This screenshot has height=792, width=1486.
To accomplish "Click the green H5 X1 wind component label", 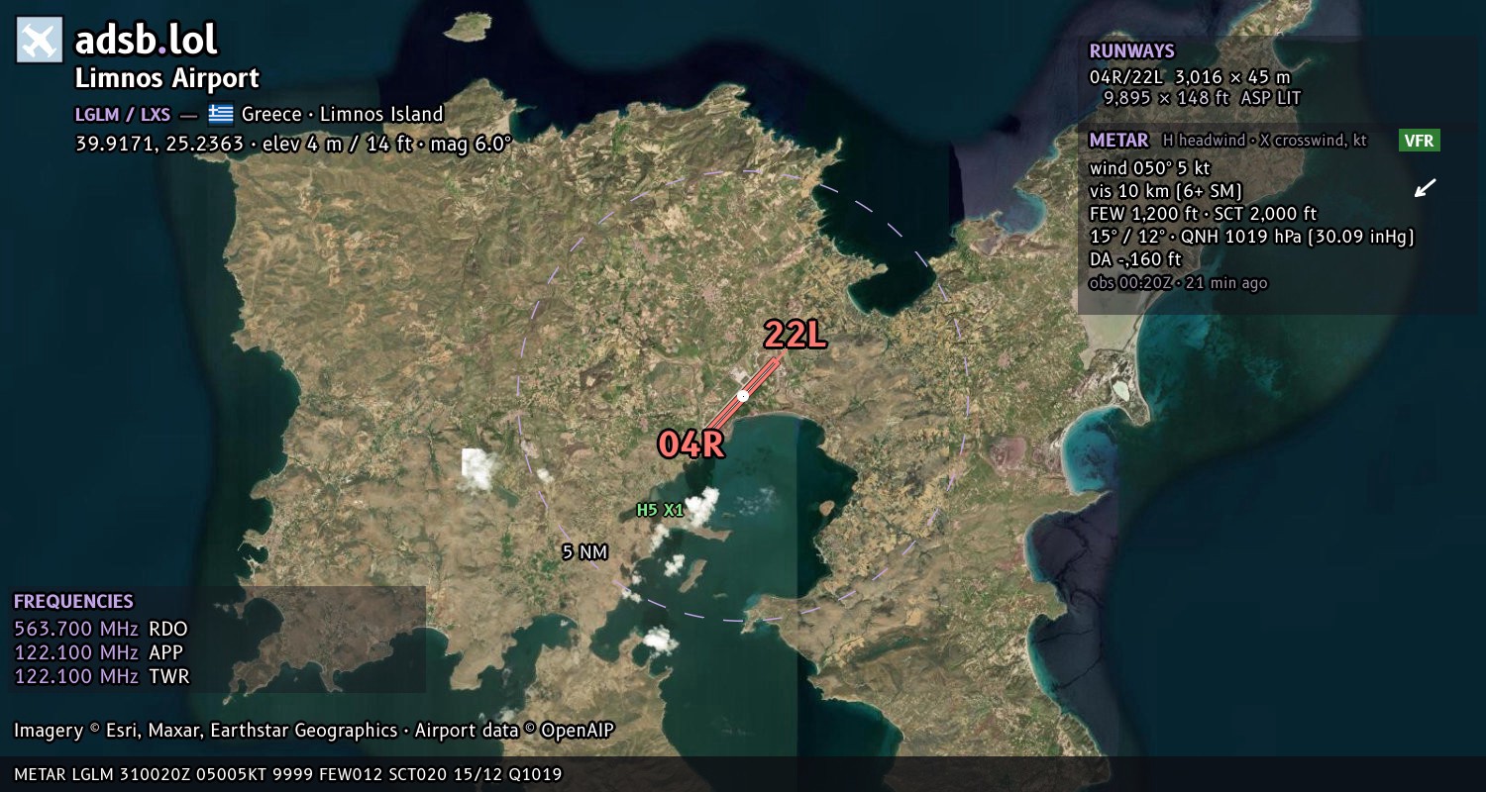I will click(660, 511).
